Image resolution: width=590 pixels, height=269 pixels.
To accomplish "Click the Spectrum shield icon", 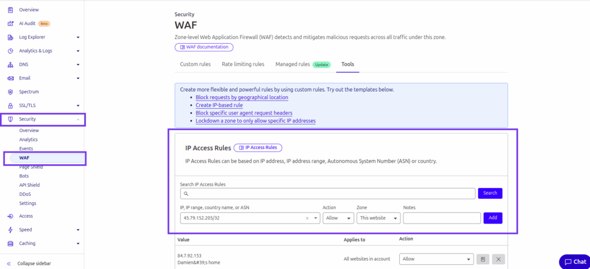I will point(10,92).
